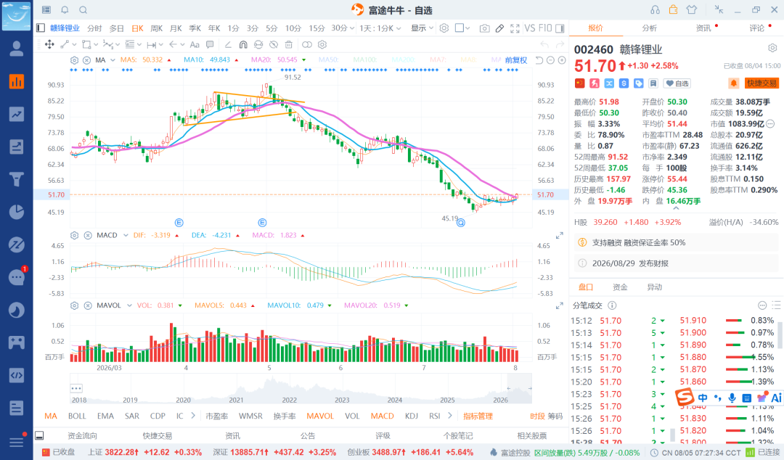
Task: Click the fullscreen expand chart icon
Action: click(515, 28)
